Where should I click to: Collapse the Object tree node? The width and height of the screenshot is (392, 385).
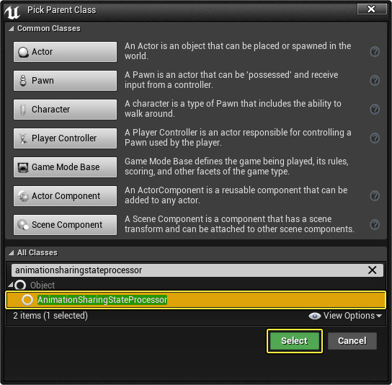click(11, 285)
